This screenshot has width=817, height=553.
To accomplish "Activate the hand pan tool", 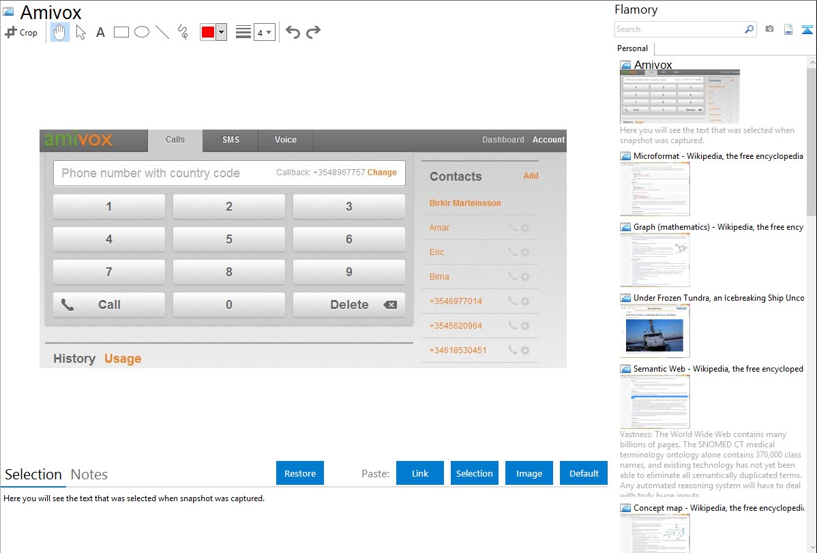I will click(x=60, y=32).
